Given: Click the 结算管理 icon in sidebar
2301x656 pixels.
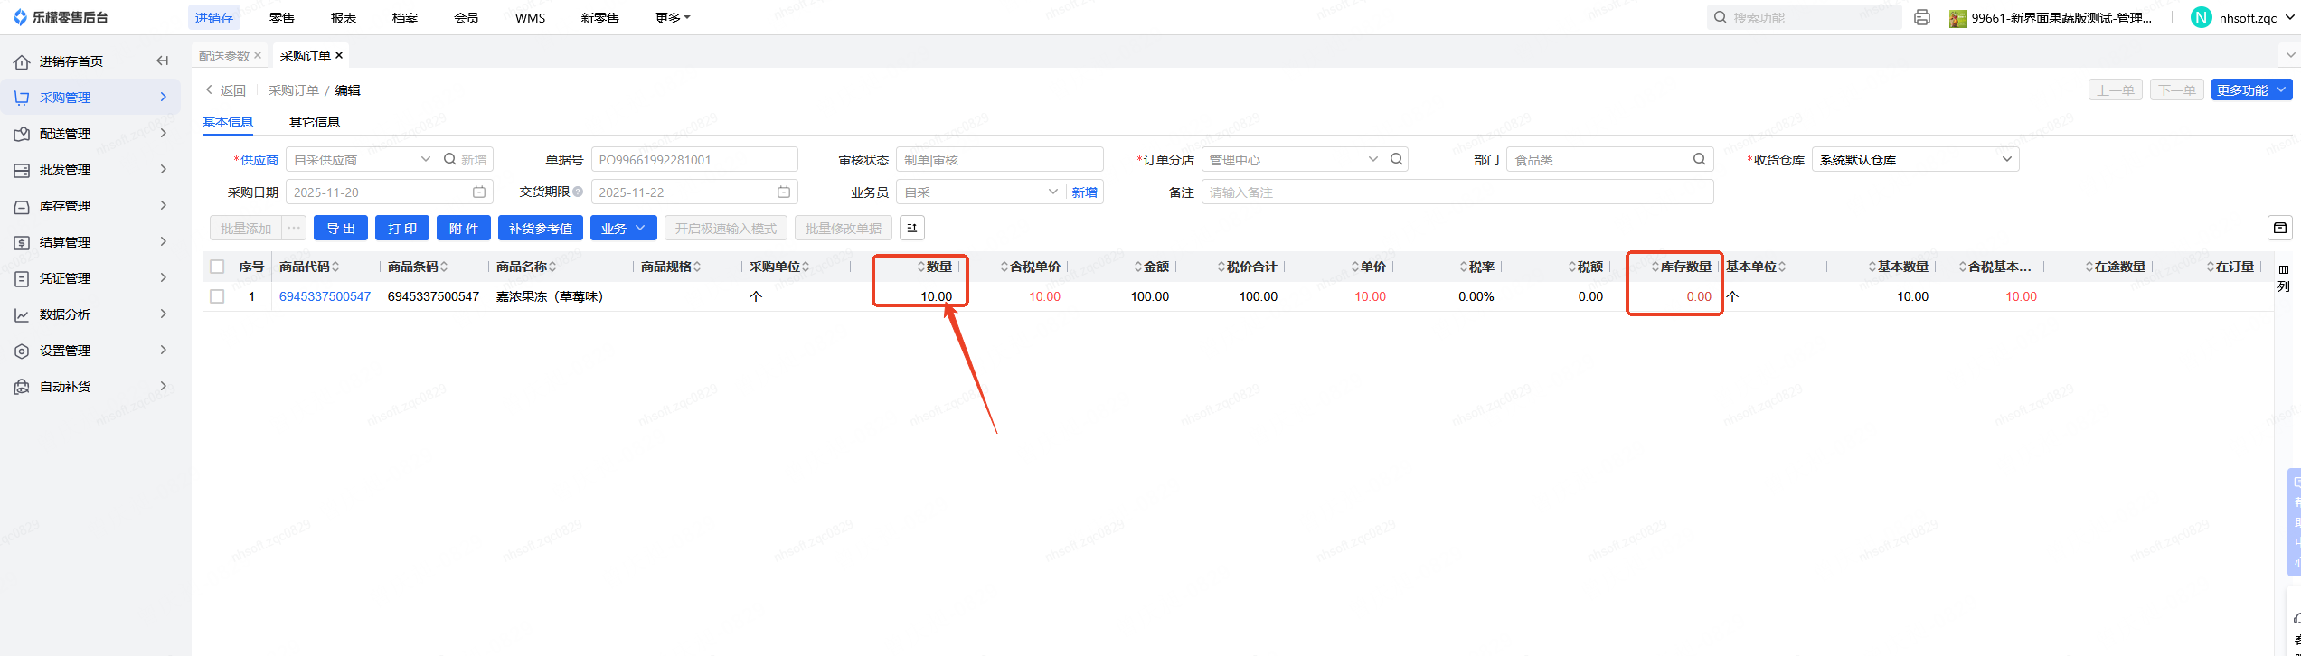Looking at the screenshot, I should (22, 242).
